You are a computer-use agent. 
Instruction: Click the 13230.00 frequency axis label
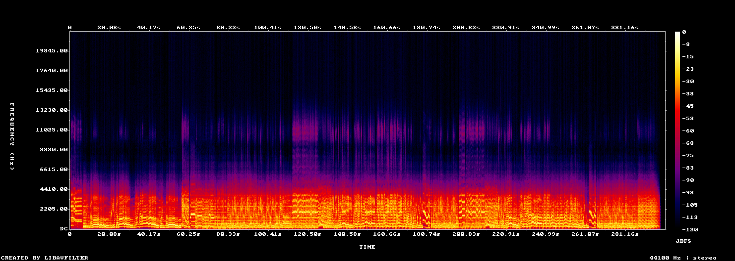coord(52,110)
